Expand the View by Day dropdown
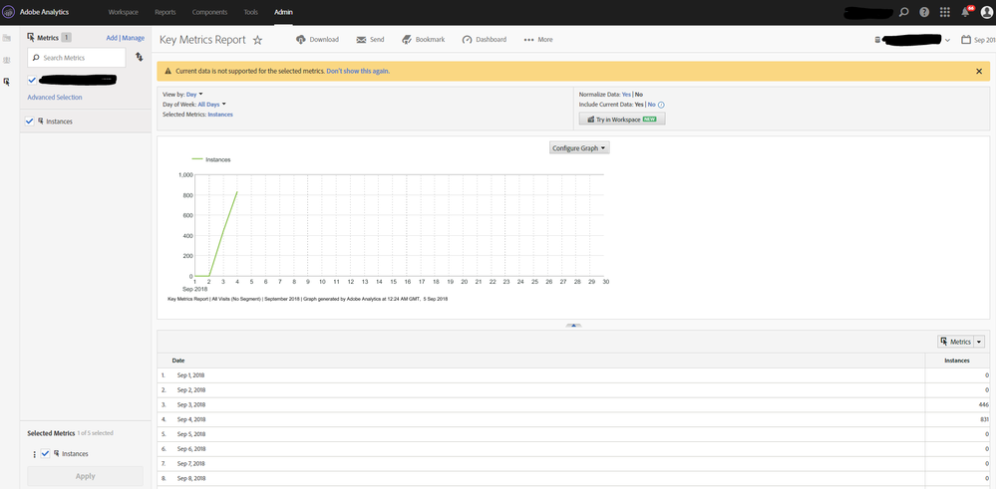996x489 pixels. pos(194,94)
